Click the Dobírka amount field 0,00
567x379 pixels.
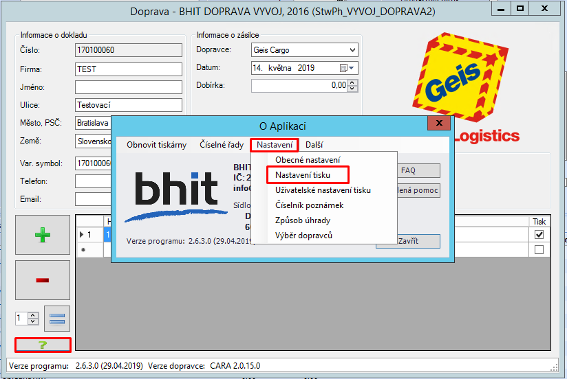(x=299, y=86)
